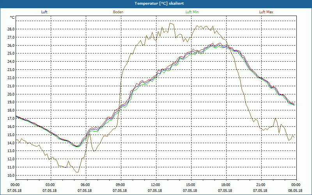Screen dimensions: 312x195
Task: Select the blue 'Luft' legend label
Action: tap(44, 12)
